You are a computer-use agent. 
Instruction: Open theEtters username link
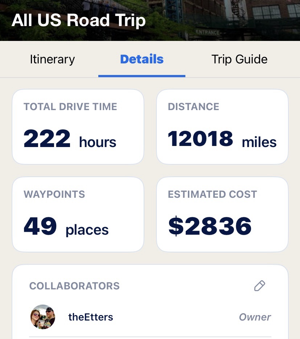click(x=91, y=317)
